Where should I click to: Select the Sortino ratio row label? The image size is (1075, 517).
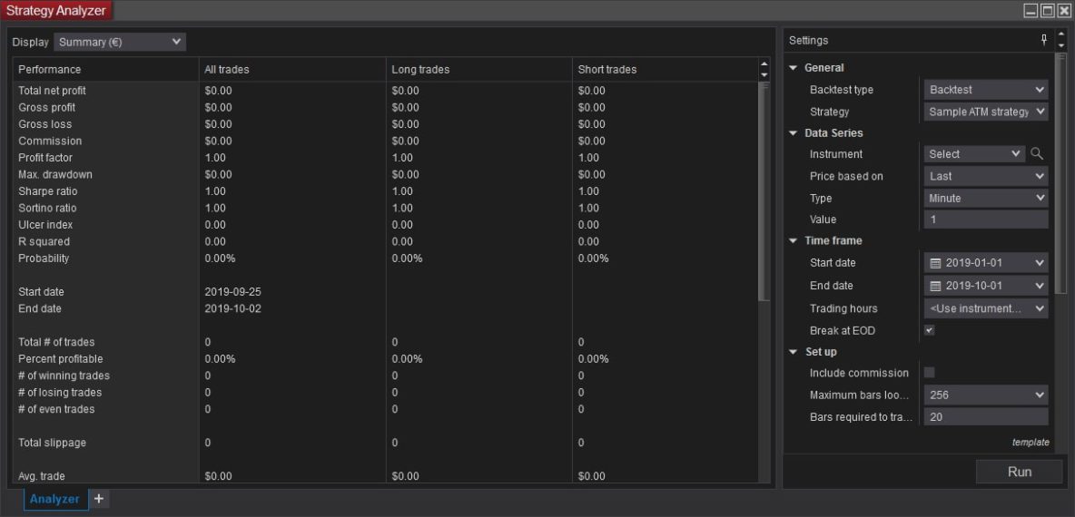click(47, 209)
